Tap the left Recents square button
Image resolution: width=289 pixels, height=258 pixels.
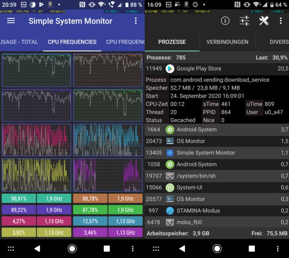107,249
